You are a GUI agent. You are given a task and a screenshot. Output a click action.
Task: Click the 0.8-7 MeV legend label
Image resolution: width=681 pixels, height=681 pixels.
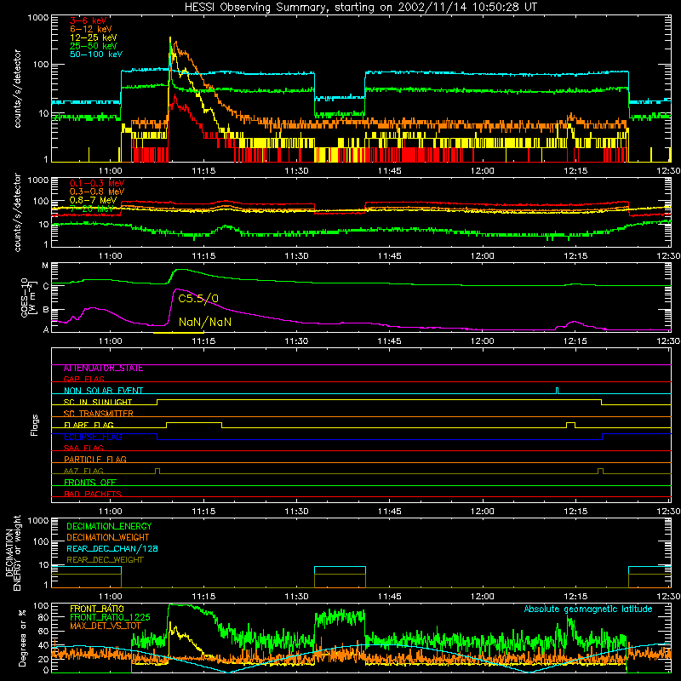[94, 200]
